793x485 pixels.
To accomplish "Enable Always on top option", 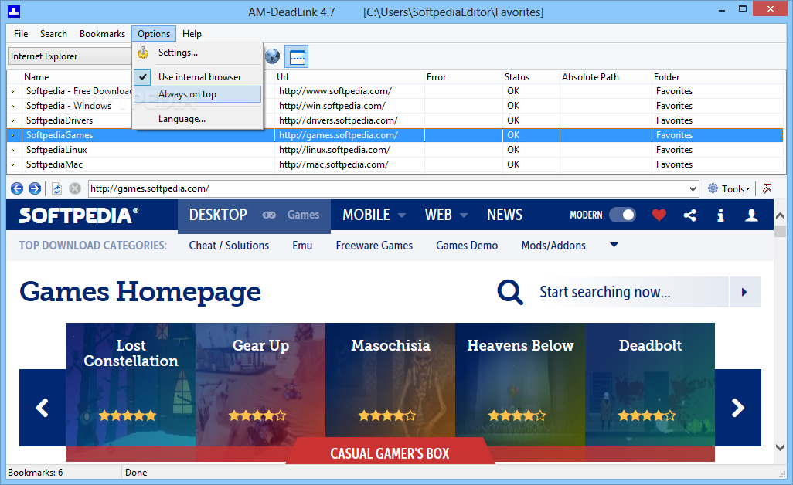I will click(197, 94).
